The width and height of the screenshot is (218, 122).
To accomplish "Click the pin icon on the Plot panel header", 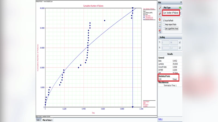I will tap(181, 2).
